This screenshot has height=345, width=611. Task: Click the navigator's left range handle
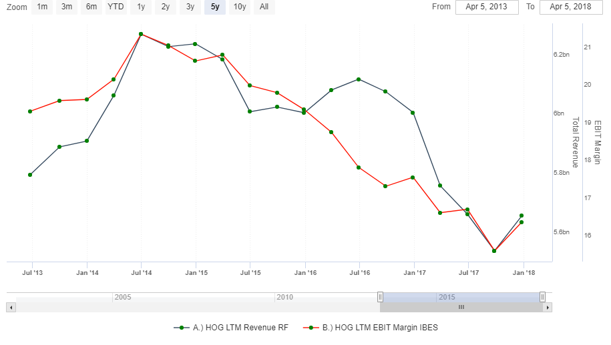pyautogui.click(x=380, y=297)
